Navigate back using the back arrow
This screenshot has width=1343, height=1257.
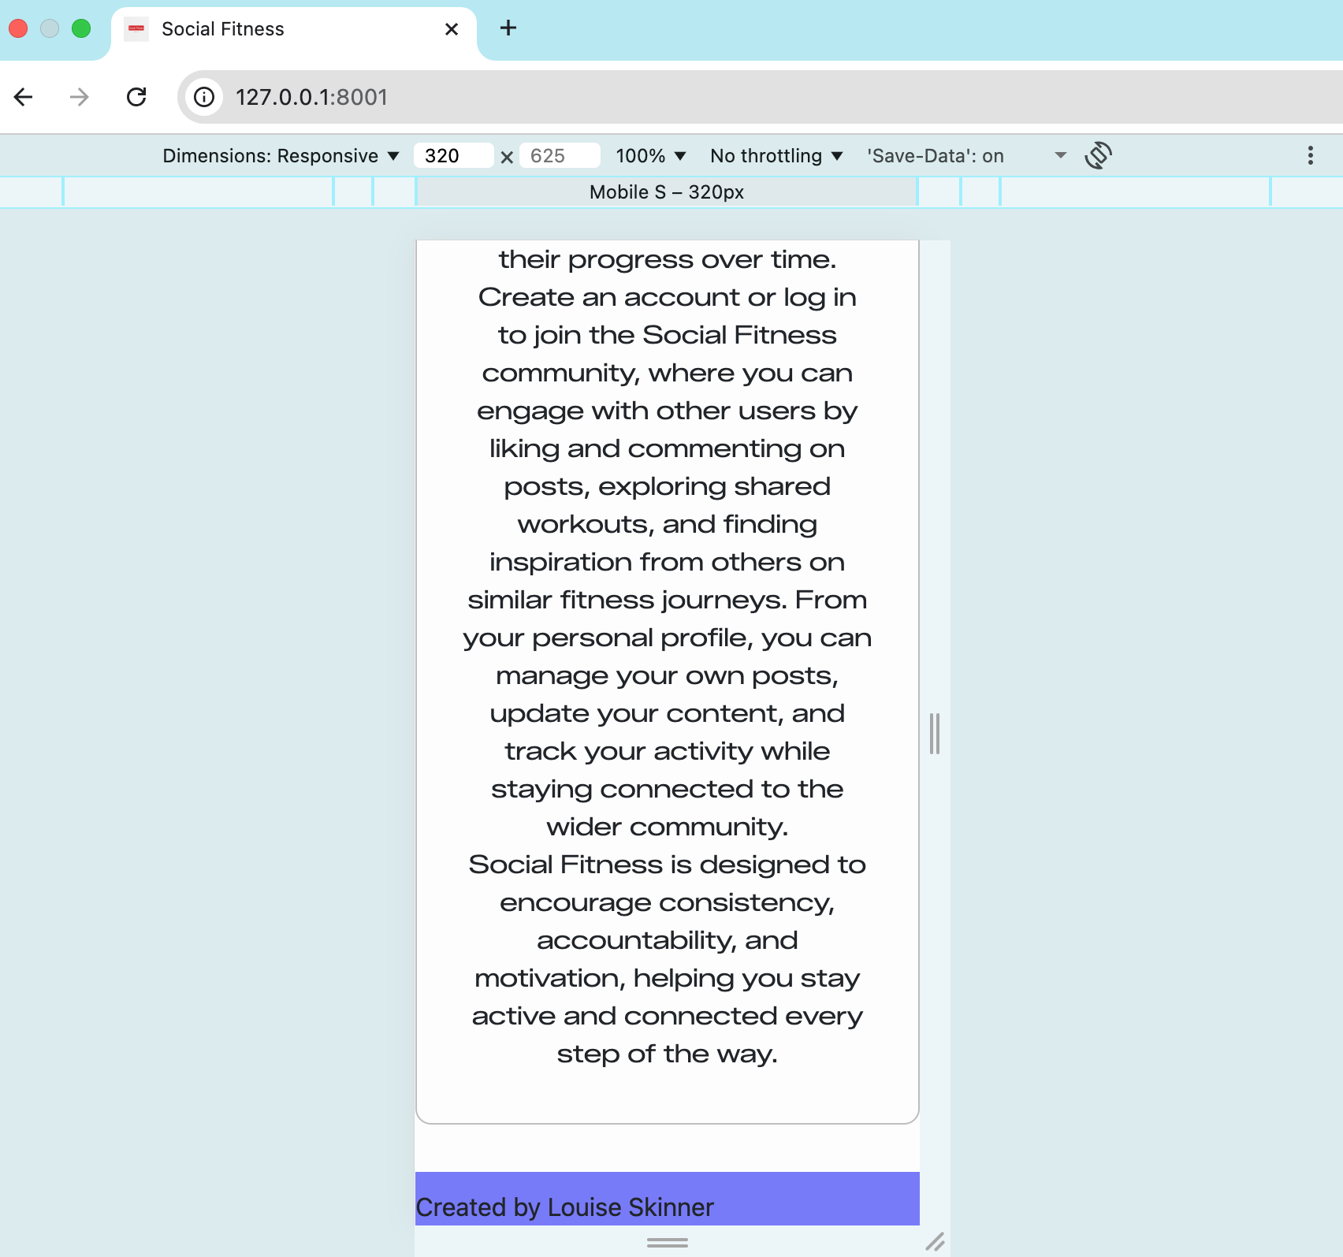click(23, 97)
